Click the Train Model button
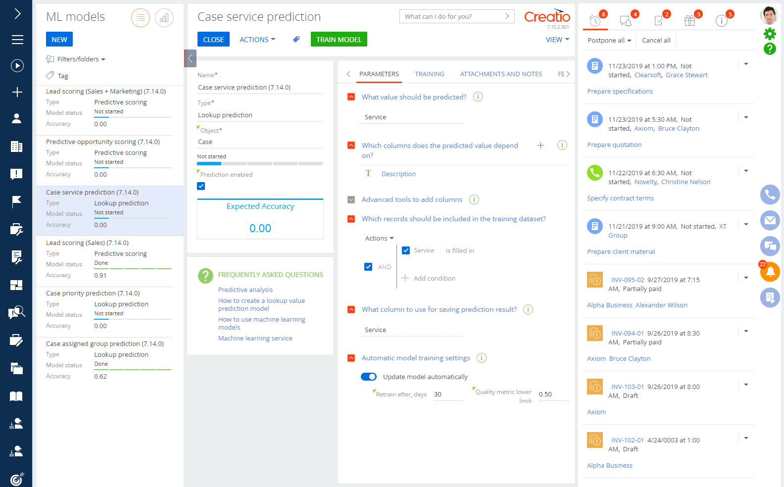Screen dimensions: 784x487 (x=339, y=40)
